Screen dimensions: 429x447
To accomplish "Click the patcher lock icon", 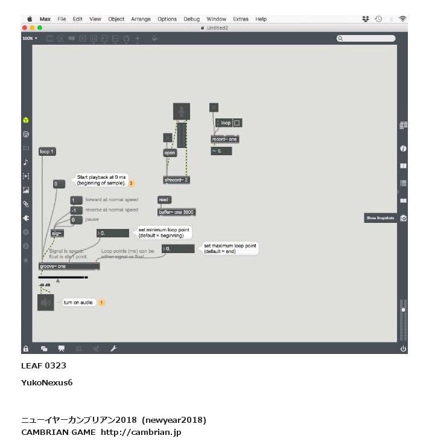I will [26, 349].
